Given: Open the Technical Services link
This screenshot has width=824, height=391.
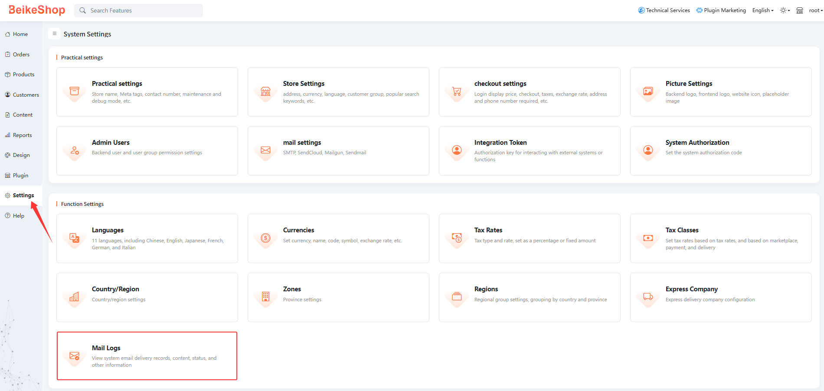Looking at the screenshot, I should pos(664,10).
